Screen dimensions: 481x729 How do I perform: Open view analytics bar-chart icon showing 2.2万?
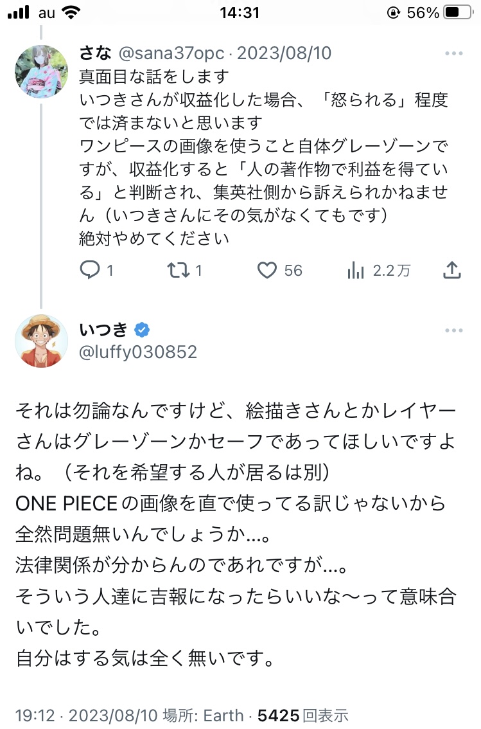tap(356, 271)
